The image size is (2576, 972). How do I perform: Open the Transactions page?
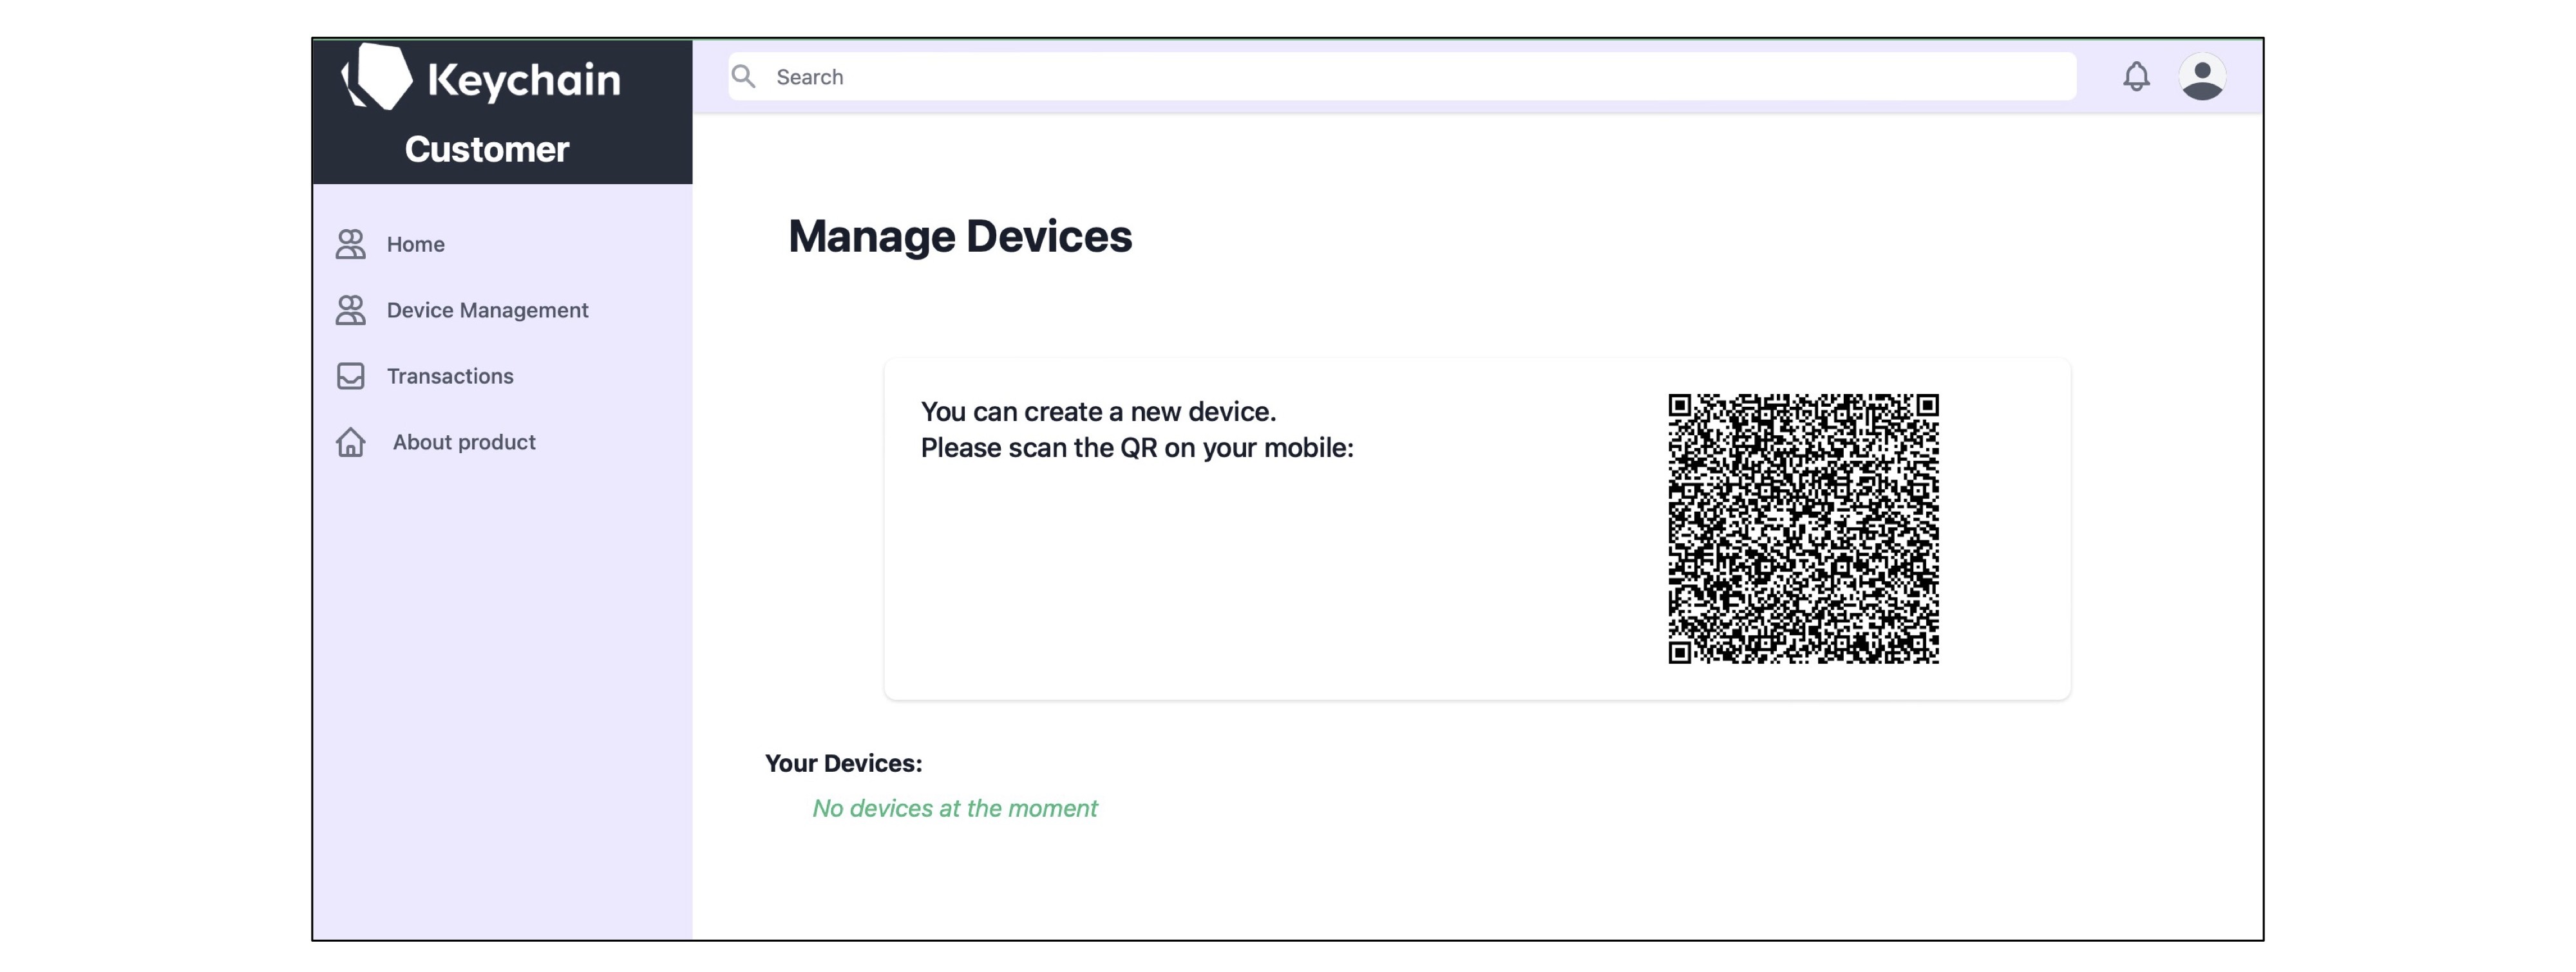450,376
